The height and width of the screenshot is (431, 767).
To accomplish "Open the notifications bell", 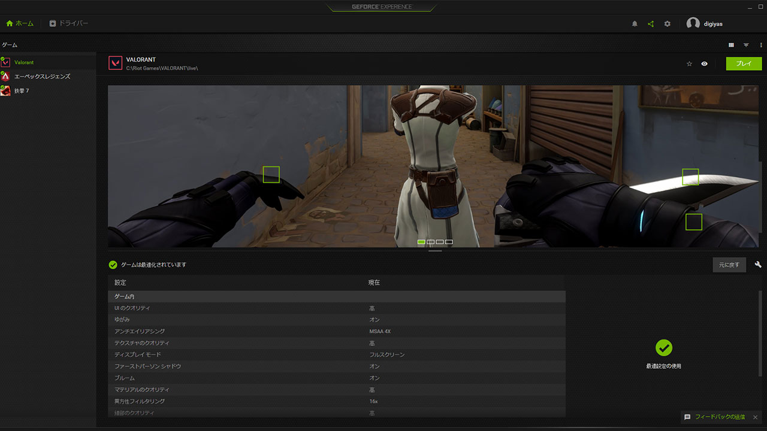I will [635, 24].
